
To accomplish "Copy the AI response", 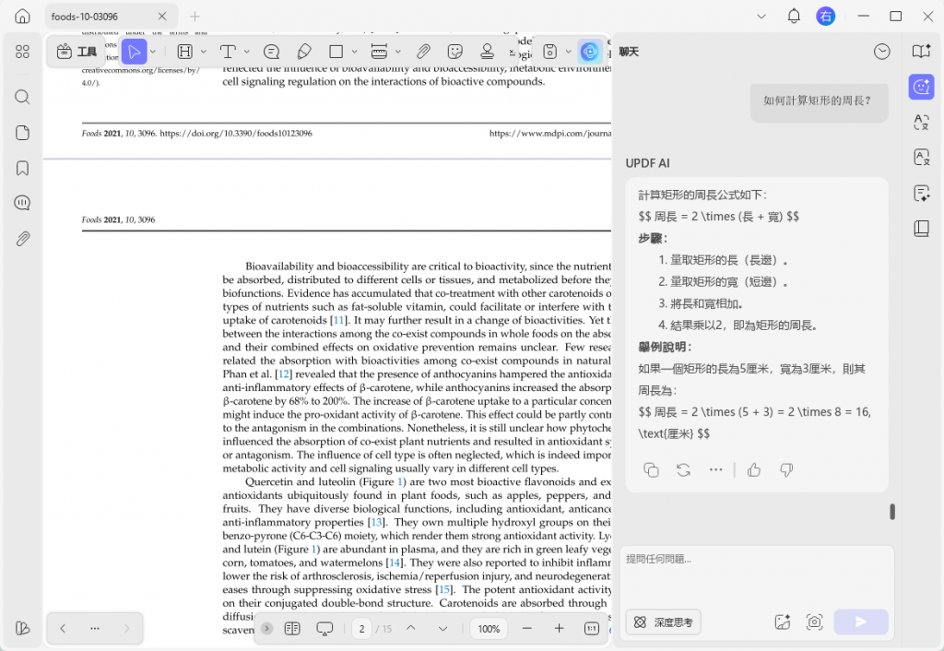I will (651, 469).
